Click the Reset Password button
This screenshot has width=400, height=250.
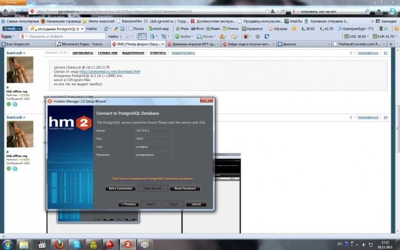(x=185, y=188)
